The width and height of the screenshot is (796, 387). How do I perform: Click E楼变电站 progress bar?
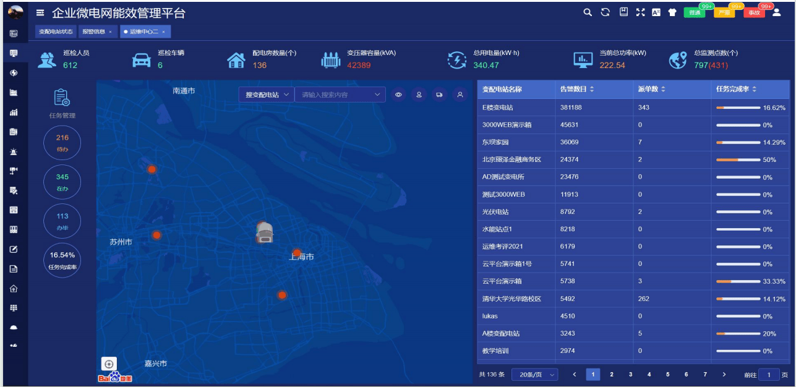738,108
